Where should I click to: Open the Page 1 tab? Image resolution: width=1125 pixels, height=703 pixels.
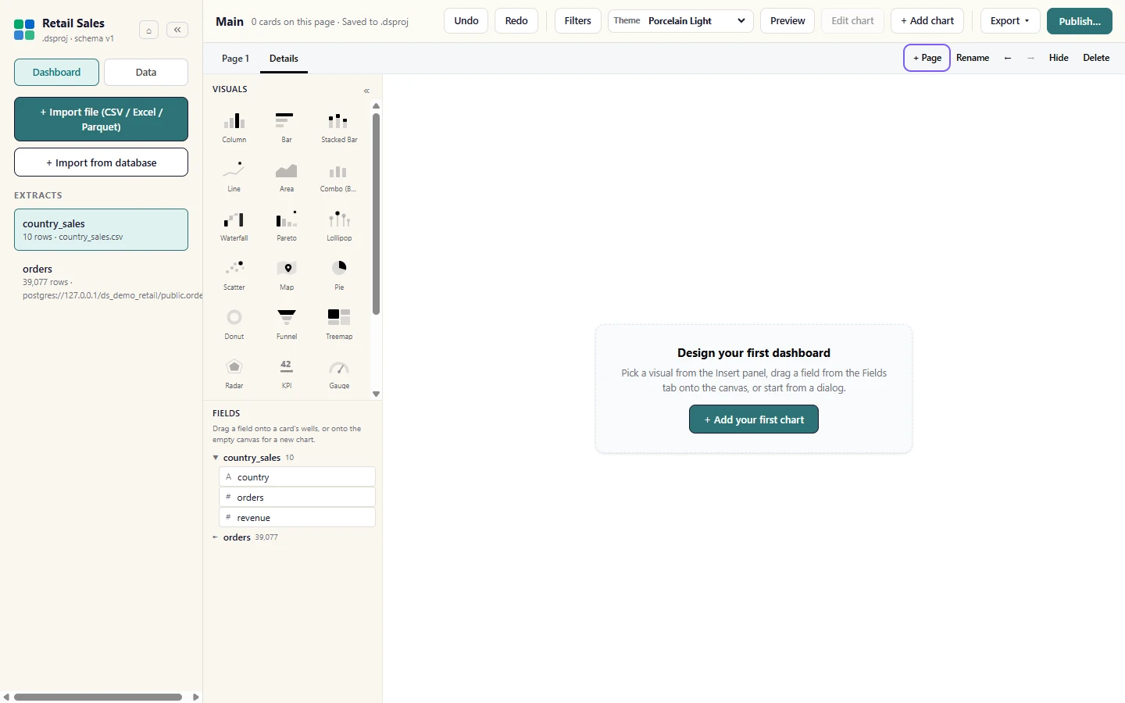coord(235,59)
